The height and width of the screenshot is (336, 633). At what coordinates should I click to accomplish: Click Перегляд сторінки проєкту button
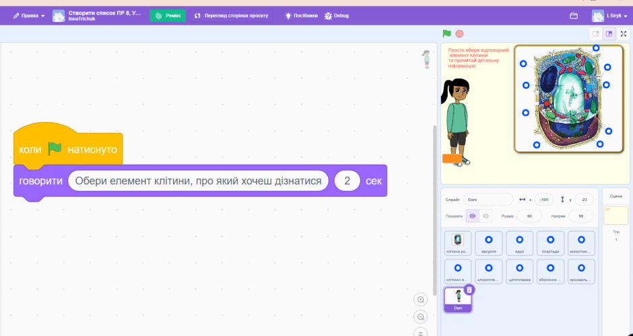231,15
